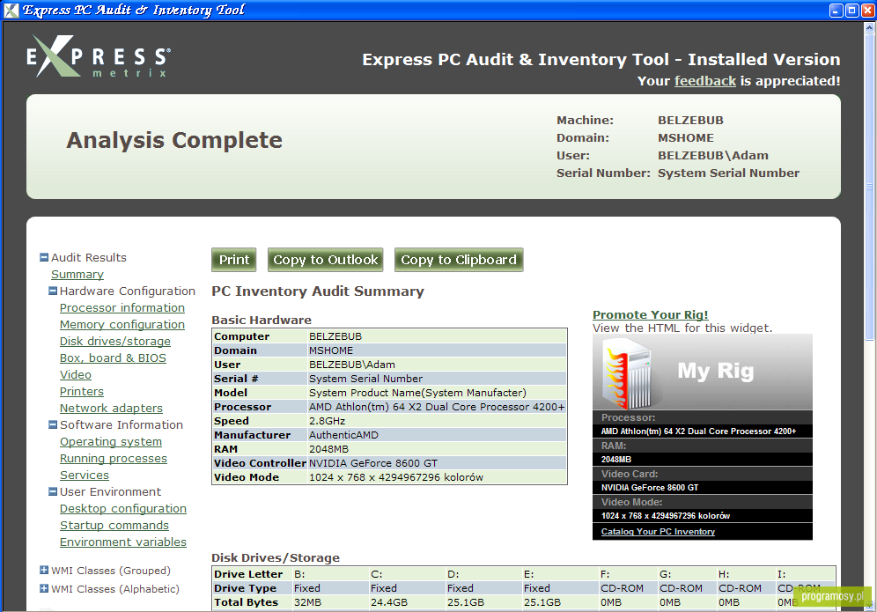Click the vertical scrollbar thumb
The image size is (877, 612).
click(x=869, y=188)
